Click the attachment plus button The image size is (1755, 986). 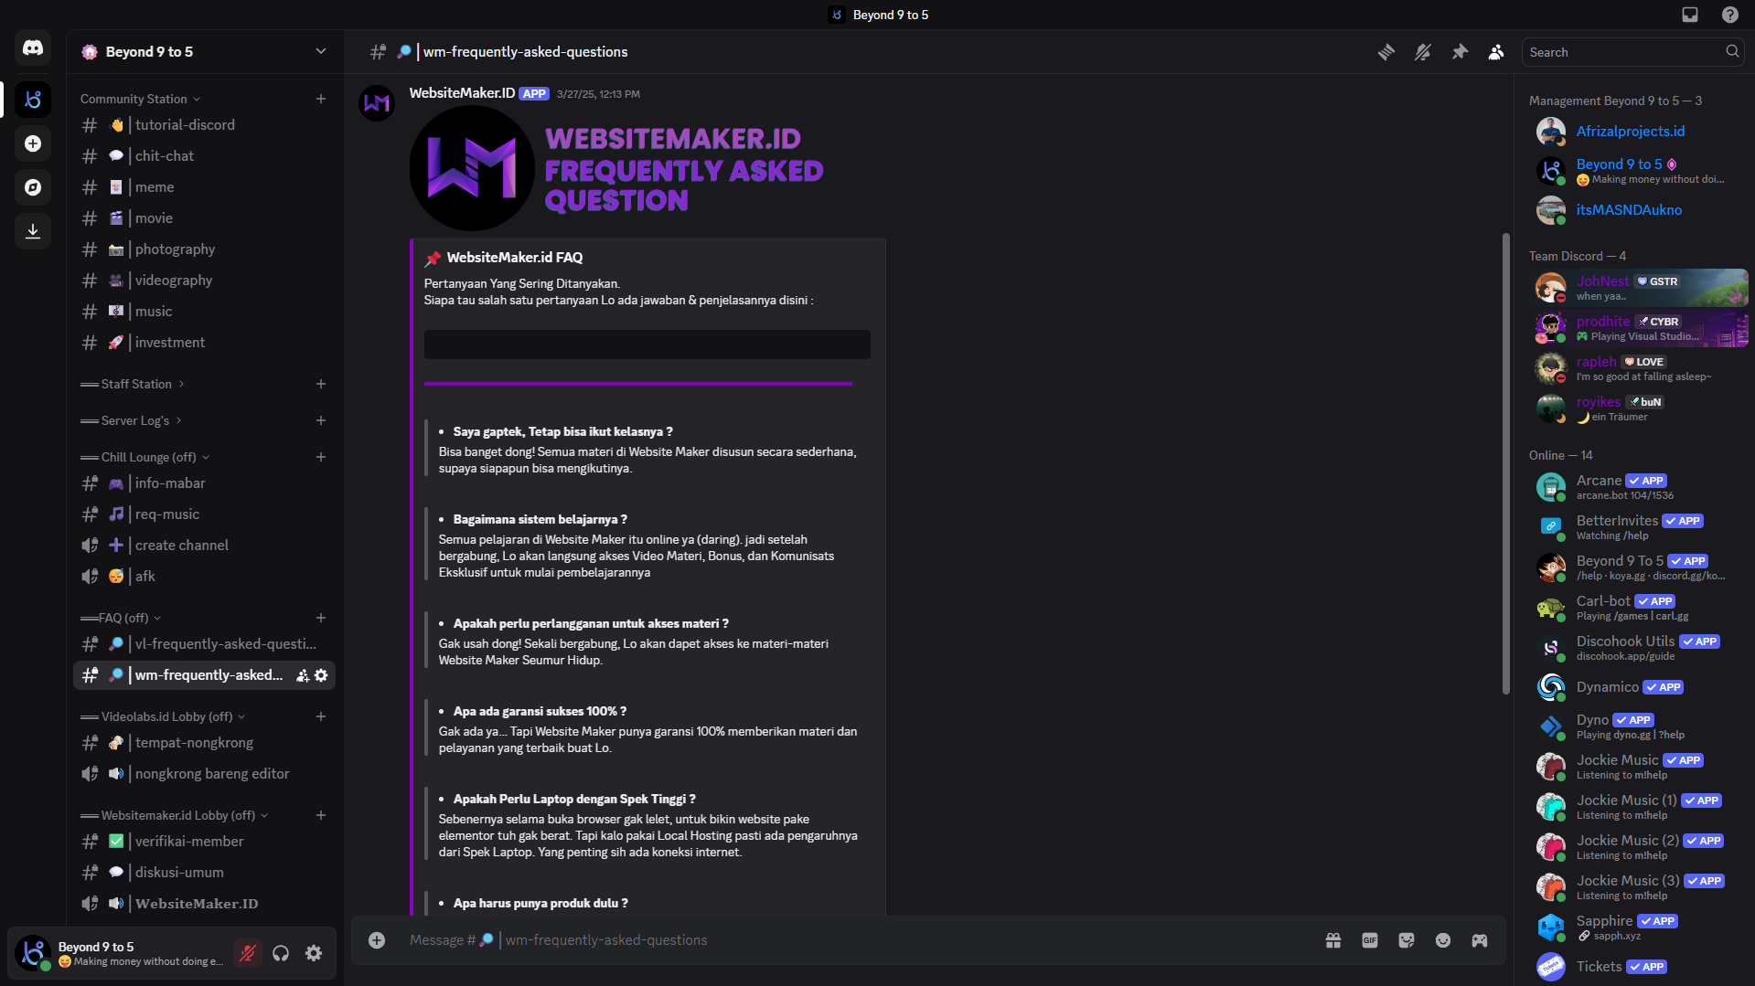point(377,940)
